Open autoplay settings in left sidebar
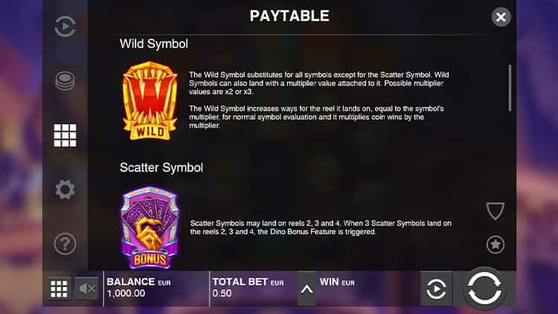This screenshot has width=558, height=314. pyautogui.click(x=65, y=26)
